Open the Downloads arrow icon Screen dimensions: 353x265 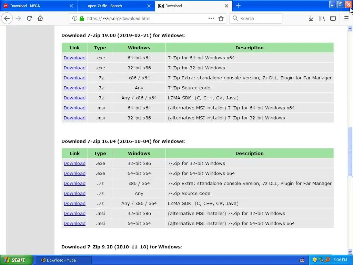coord(311,19)
